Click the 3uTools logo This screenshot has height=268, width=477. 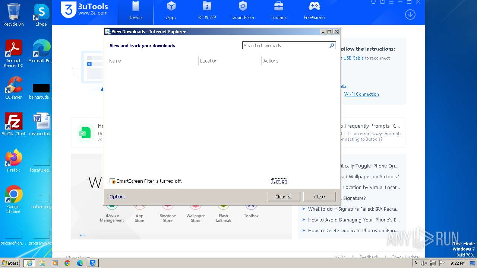click(85, 10)
